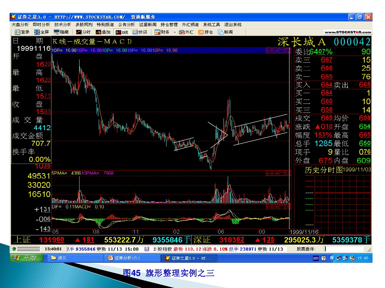Open the 快讯 news flash icon

click(x=140, y=32)
